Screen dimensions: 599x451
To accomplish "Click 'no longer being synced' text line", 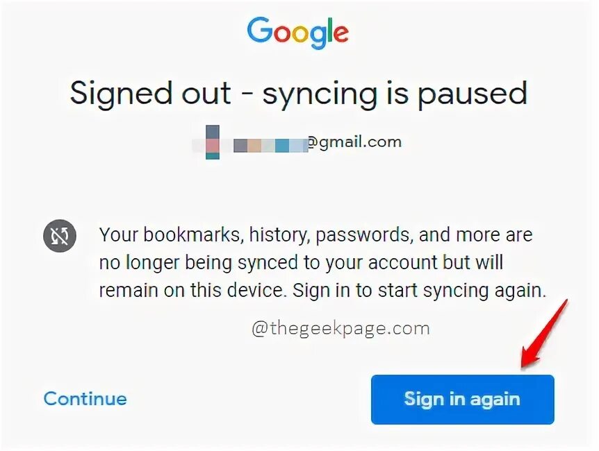I will [198, 263].
